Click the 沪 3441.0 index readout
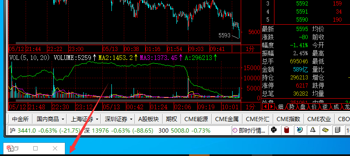 coord(45,130)
